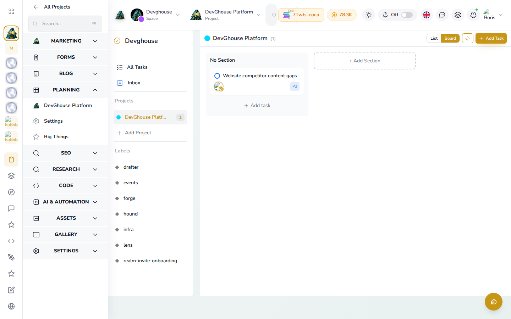Open the pen tool icon in left rail
511x319 pixels.
tap(11, 257)
